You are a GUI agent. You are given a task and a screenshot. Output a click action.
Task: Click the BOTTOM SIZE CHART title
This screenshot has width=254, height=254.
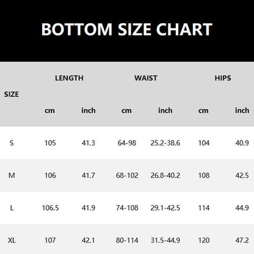(127, 29)
